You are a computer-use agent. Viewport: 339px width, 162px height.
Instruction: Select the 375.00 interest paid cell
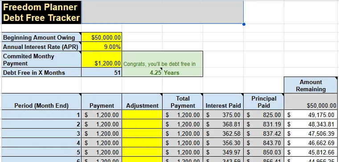pos(223,114)
